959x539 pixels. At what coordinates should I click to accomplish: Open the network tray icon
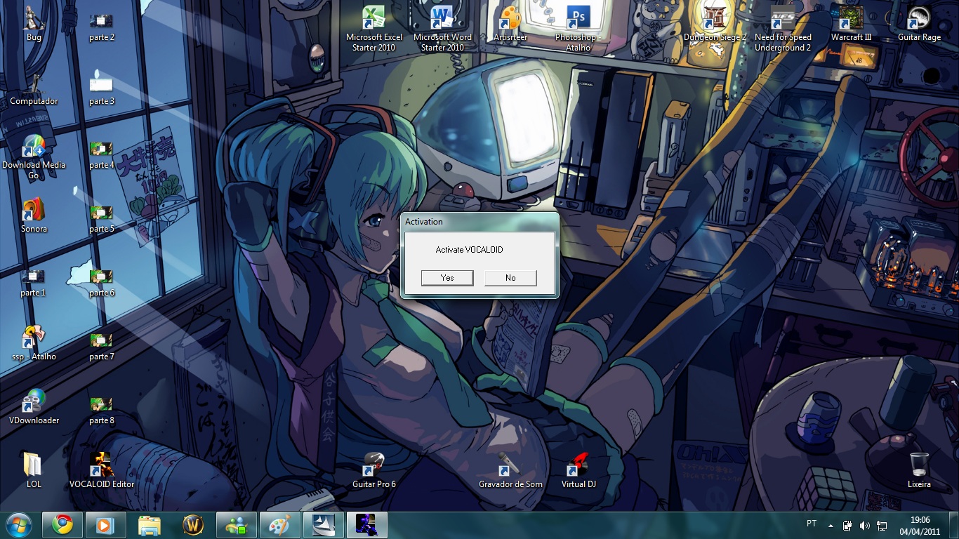pos(880,525)
